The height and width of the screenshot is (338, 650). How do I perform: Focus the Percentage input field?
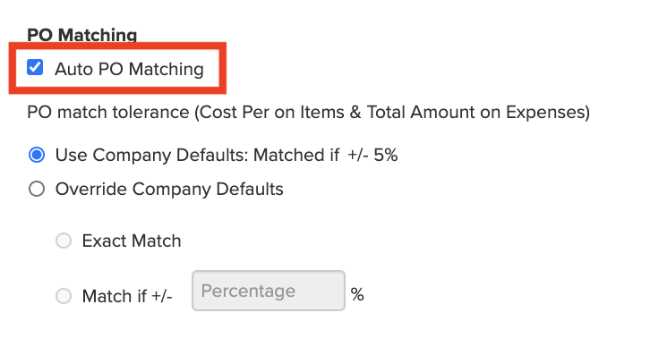(x=269, y=291)
